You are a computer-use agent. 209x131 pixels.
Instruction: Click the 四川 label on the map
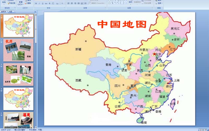coord(117,86)
